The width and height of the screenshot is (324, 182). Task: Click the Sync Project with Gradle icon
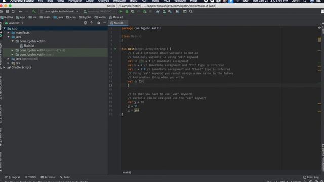[x=158, y=11]
